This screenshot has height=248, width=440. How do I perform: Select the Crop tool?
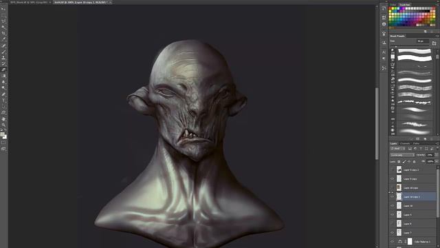3,33
